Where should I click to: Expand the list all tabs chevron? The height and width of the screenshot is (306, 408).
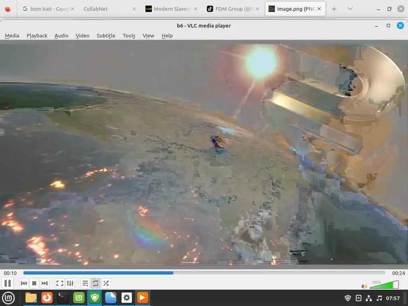point(350,9)
